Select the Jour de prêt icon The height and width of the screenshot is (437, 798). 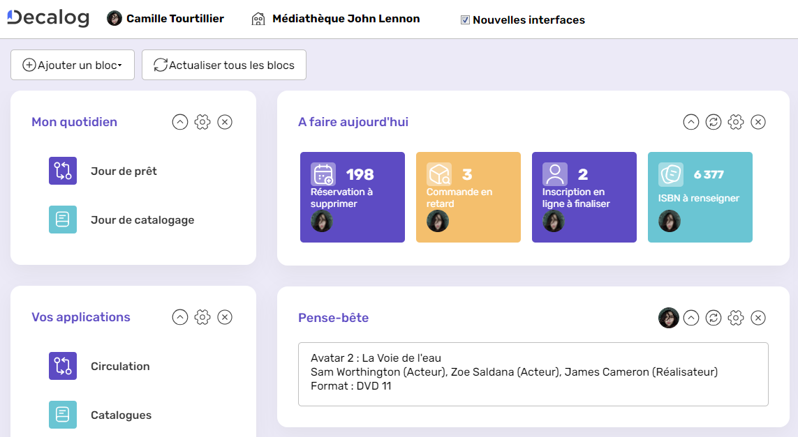[62, 170]
